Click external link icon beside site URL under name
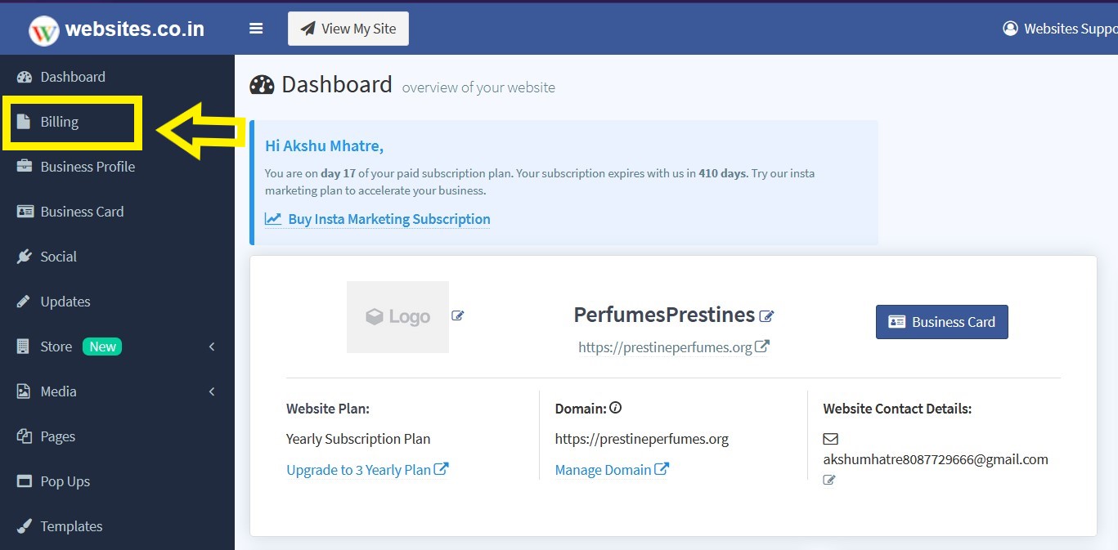Image resolution: width=1118 pixels, height=550 pixels. click(x=761, y=347)
